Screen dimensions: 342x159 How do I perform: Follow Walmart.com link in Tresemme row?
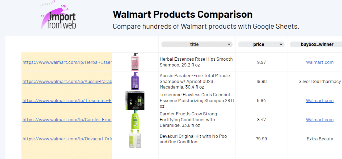[320, 101]
